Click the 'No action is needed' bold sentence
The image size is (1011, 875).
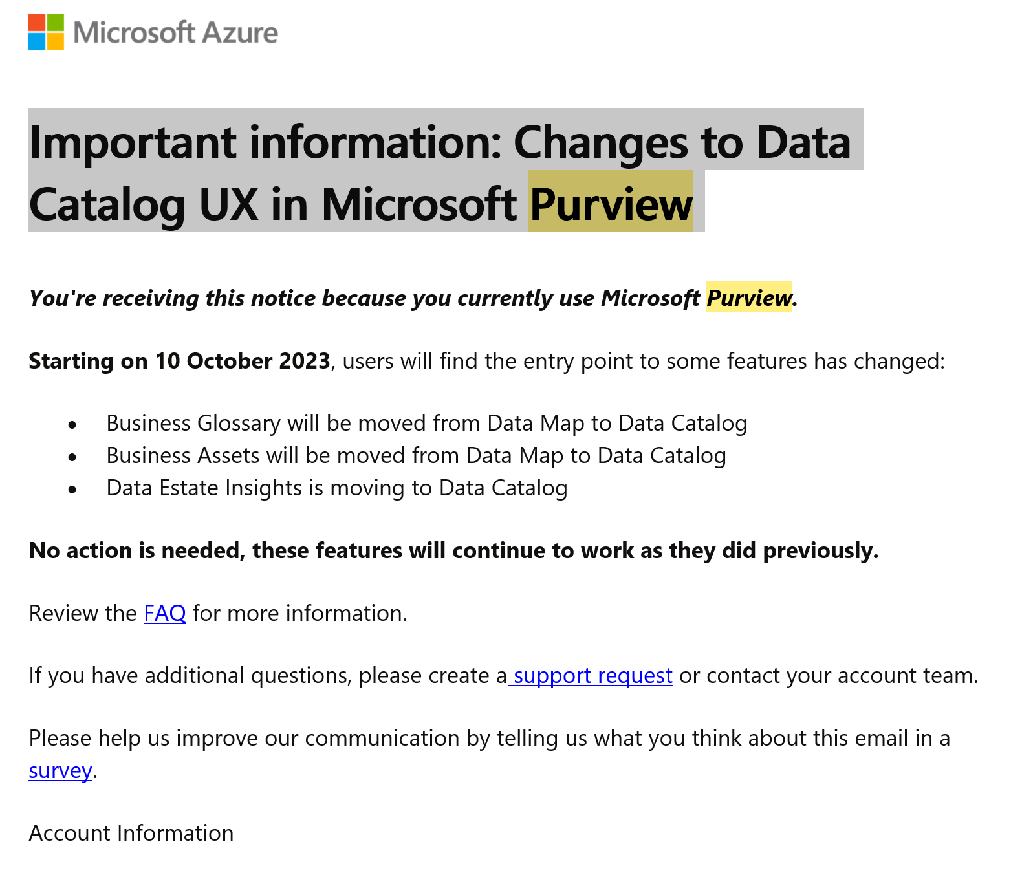click(453, 550)
